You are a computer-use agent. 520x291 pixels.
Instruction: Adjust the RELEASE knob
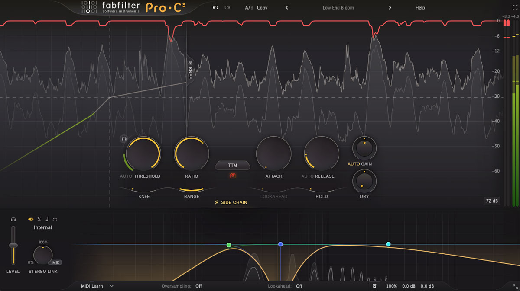(x=322, y=154)
